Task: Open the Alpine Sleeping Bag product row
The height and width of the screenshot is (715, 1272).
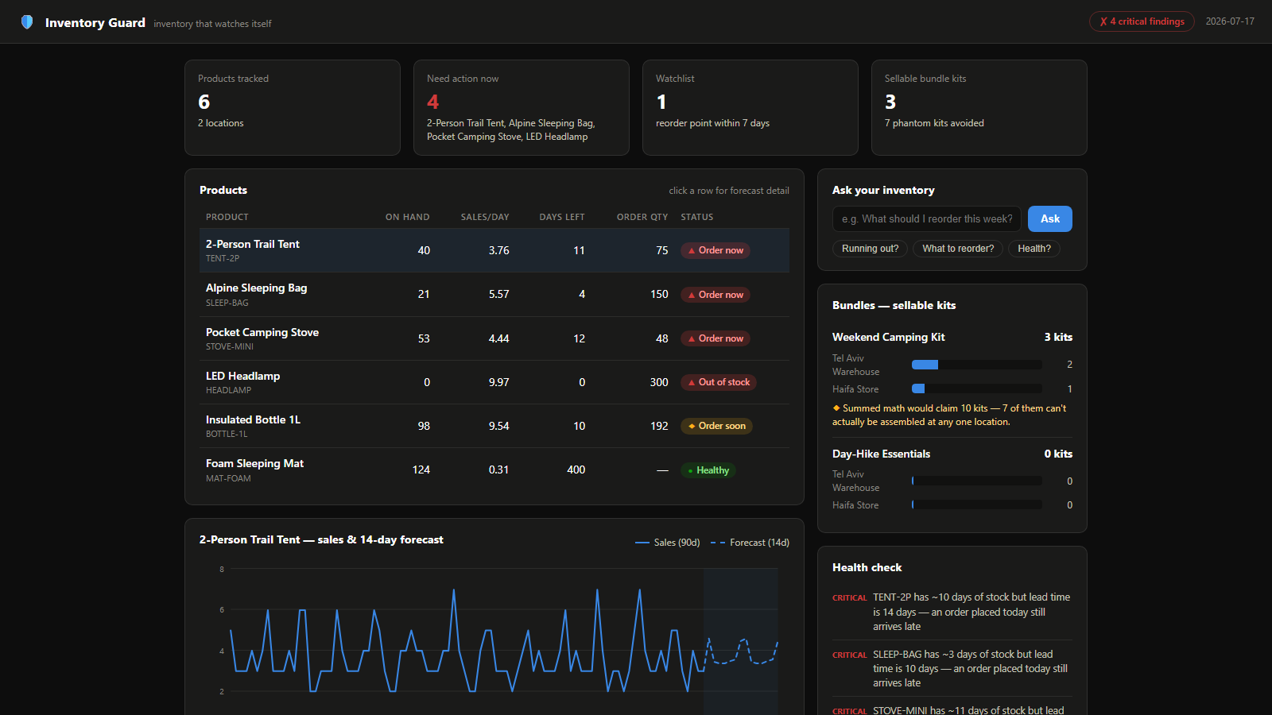Action: pos(494,295)
